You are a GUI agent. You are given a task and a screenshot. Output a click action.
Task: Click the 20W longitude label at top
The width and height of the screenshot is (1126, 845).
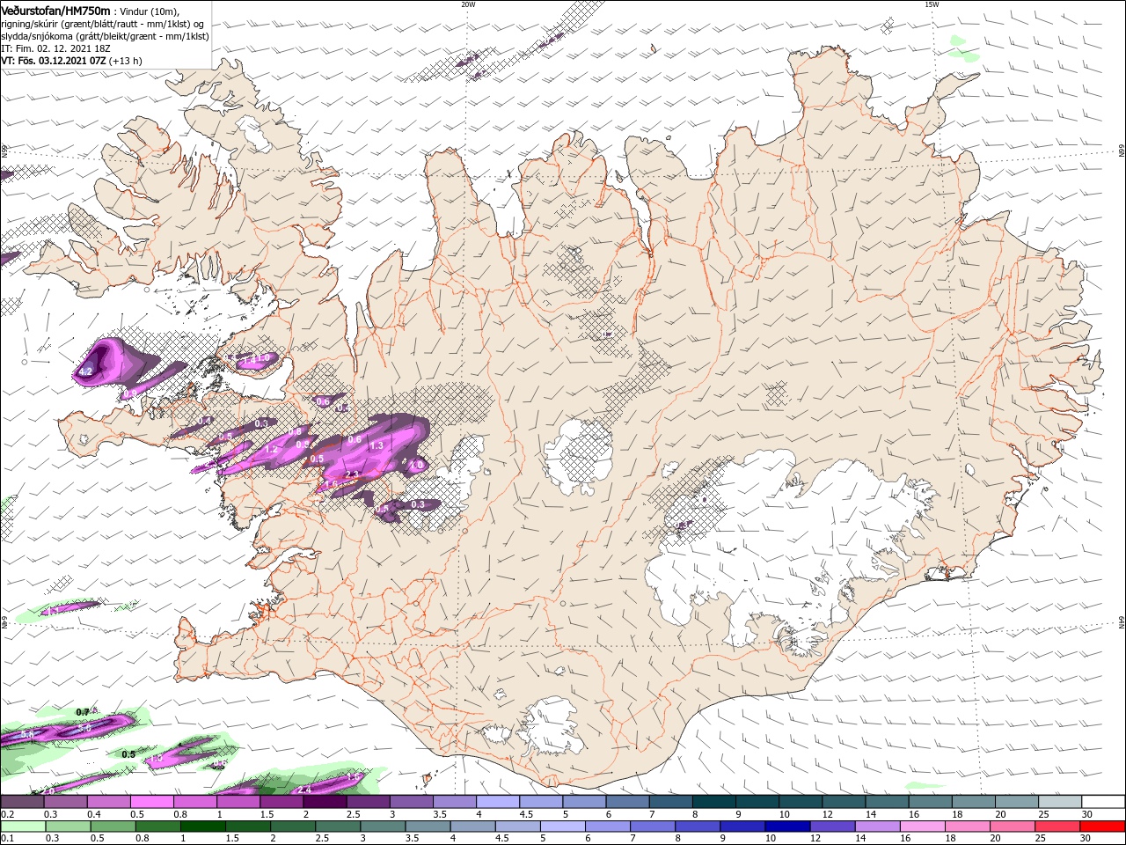tap(468, 4)
